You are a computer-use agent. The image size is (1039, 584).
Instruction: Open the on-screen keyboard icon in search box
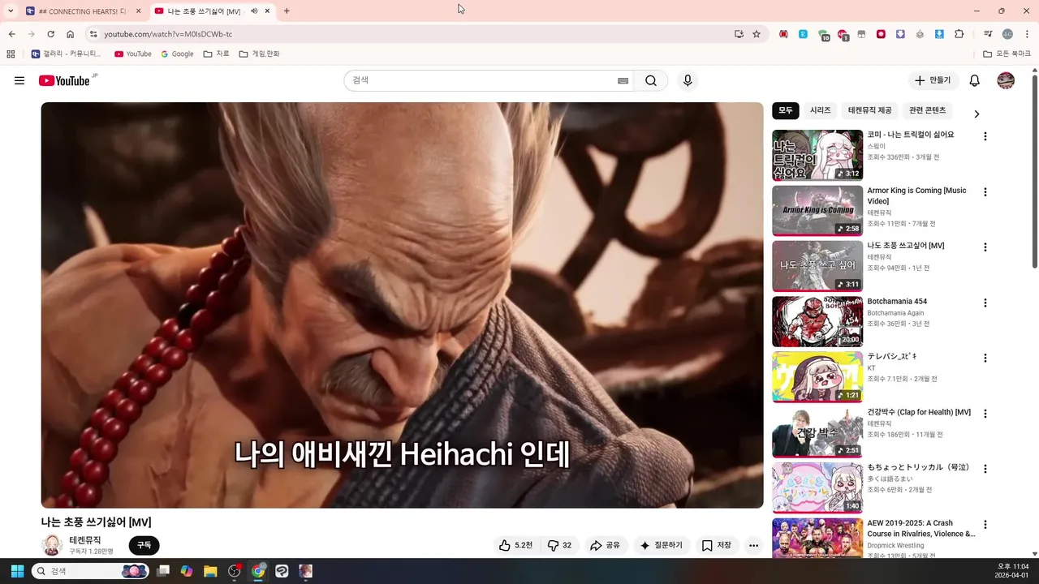[x=623, y=80]
